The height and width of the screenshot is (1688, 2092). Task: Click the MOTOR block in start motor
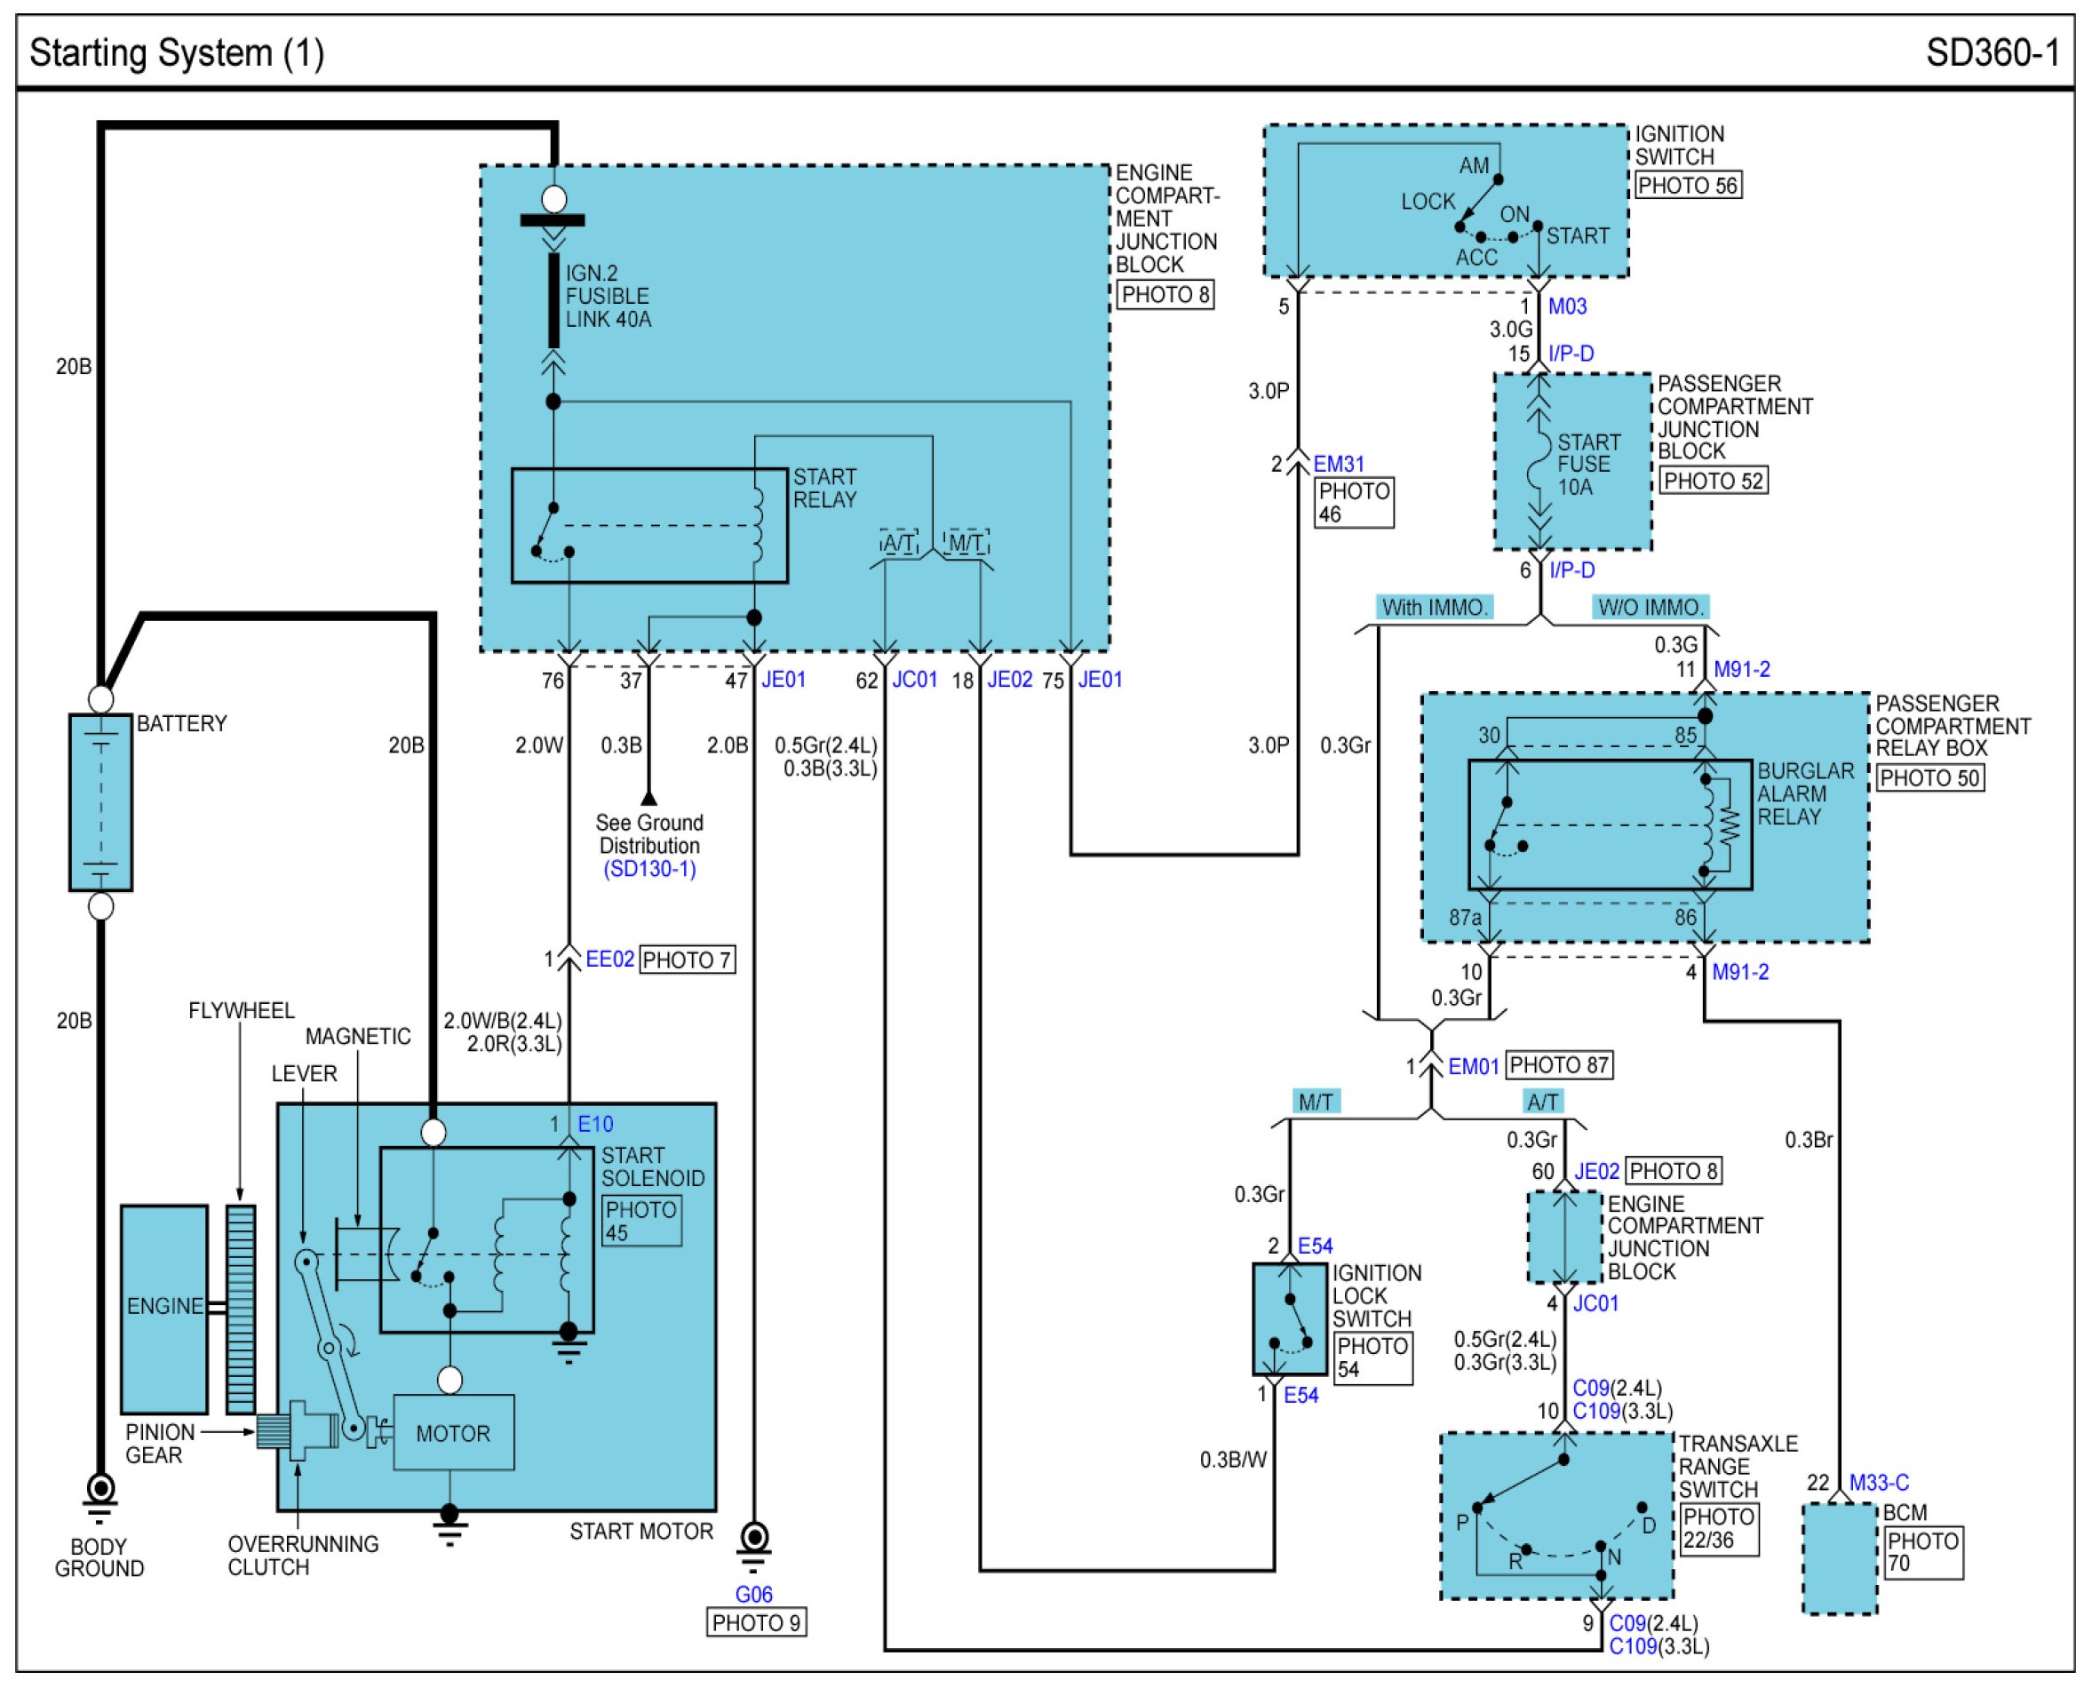453,1433
